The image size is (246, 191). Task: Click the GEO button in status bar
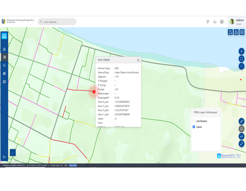click(x=66, y=166)
